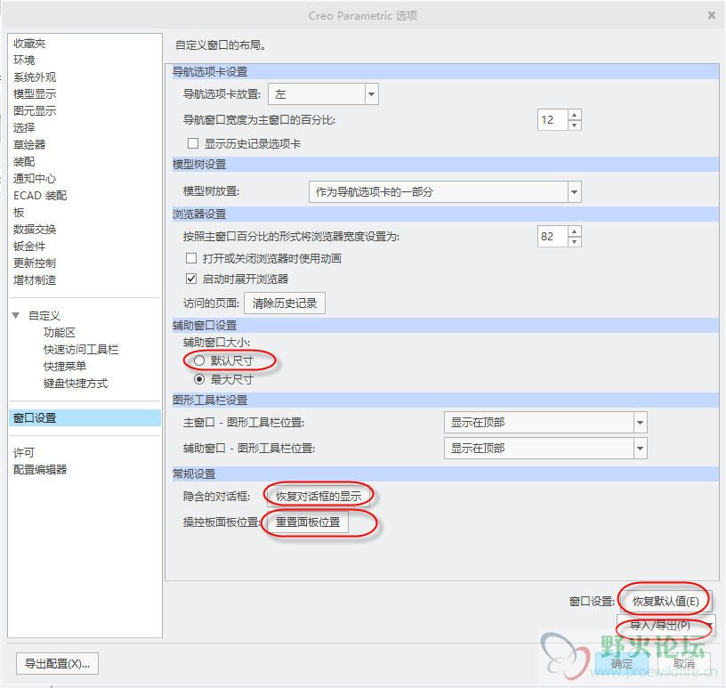Go to 数据交换 options
The width and height of the screenshot is (726, 688).
point(35,230)
